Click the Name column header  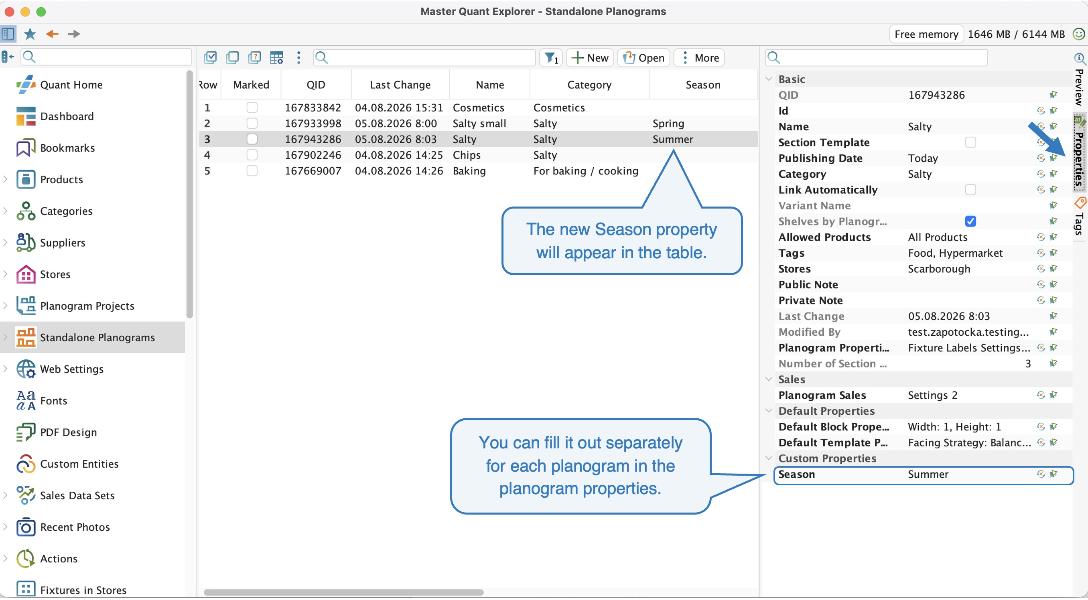489,85
